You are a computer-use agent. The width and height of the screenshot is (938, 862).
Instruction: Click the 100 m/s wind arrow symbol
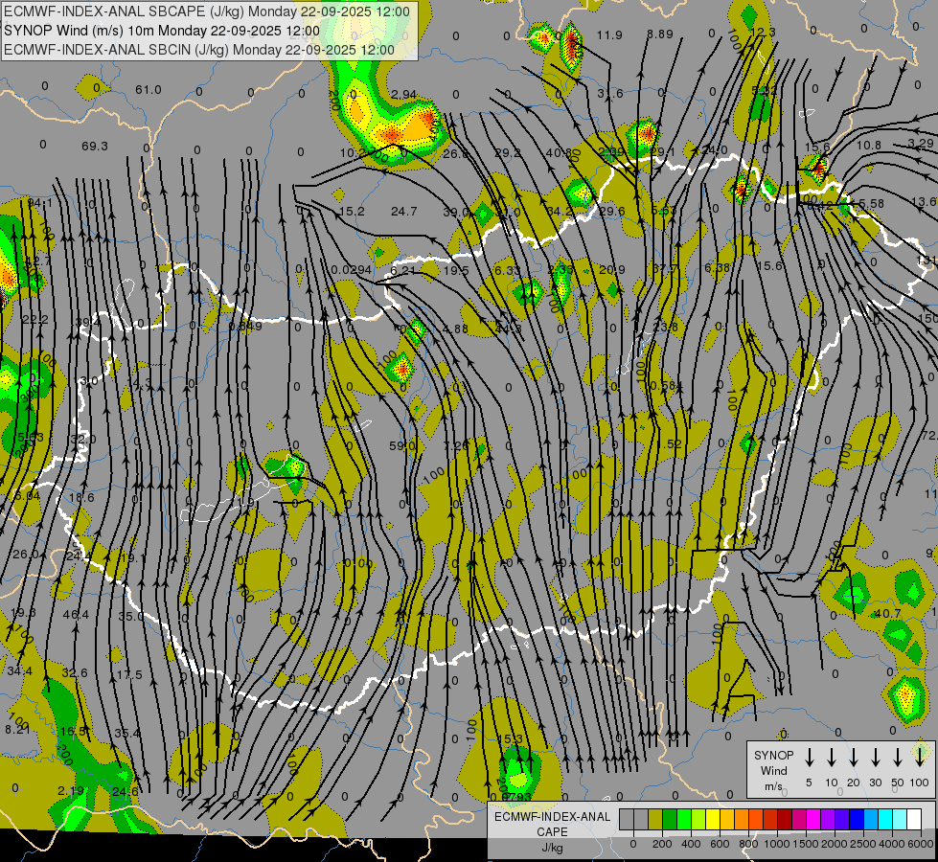click(x=920, y=758)
